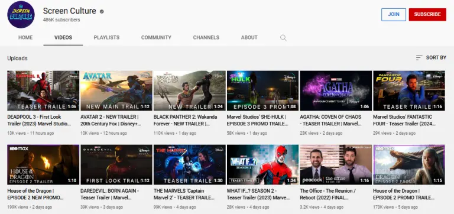Click the JOIN button
Screen dimensions: 454x214
click(394, 14)
